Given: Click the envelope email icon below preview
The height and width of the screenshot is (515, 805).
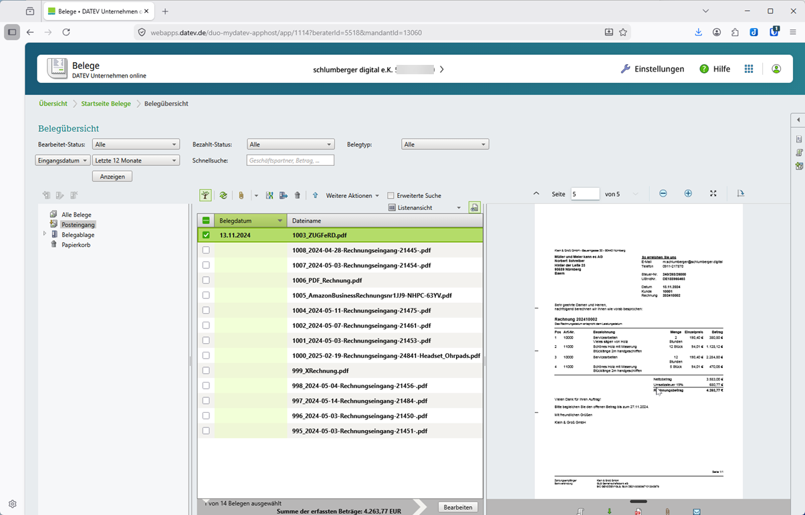Looking at the screenshot, I should pyautogui.click(x=697, y=511).
